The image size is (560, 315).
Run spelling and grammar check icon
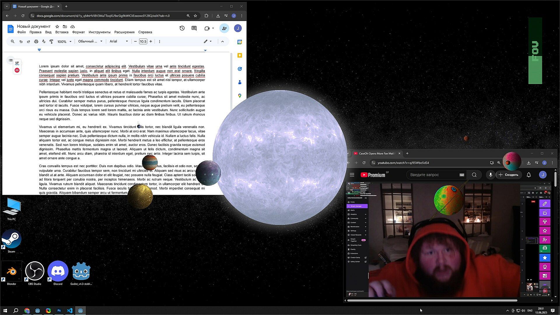tap(44, 41)
